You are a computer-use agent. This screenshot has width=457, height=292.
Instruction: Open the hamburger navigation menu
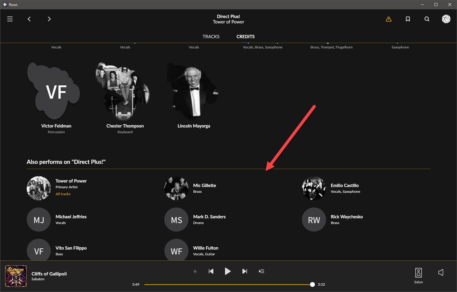pos(10,19)
